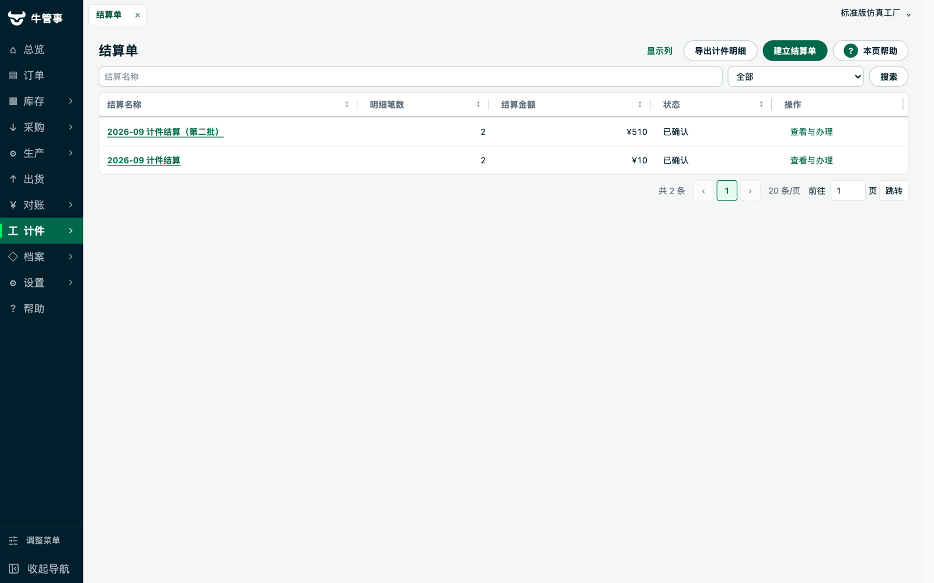The height and width of the screenshot is (583, 934).
Task: Click the page number jump input field
Action: (x=848, y=191)
